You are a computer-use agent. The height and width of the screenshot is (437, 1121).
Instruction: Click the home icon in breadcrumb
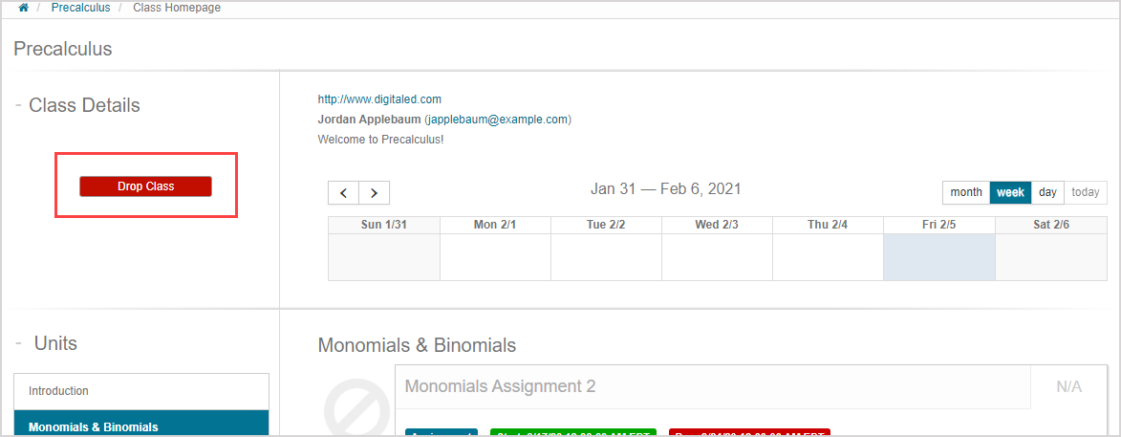[x=23, y=8]
